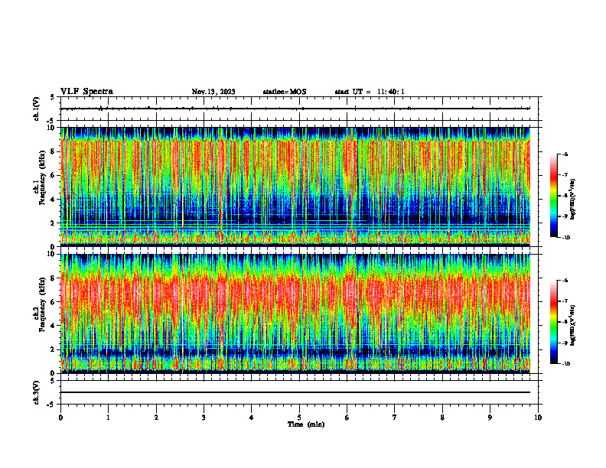Click inside the ch.1 spectrogram plot

[295, 187]
